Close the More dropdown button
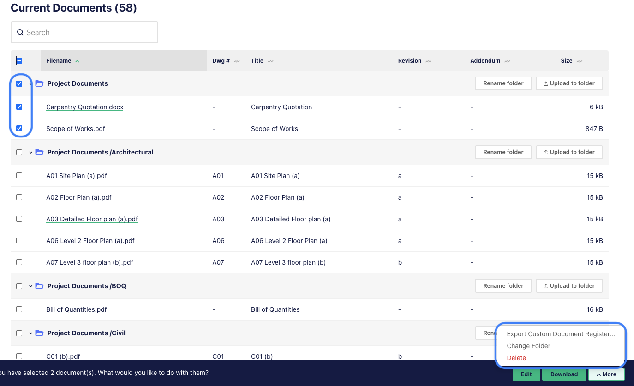 tap(606, 374)
